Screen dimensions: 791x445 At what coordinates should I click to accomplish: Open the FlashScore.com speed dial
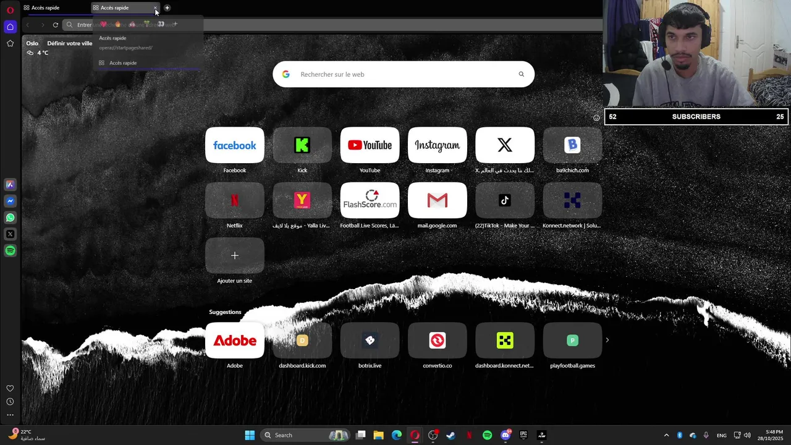click(x=370, y=200)
